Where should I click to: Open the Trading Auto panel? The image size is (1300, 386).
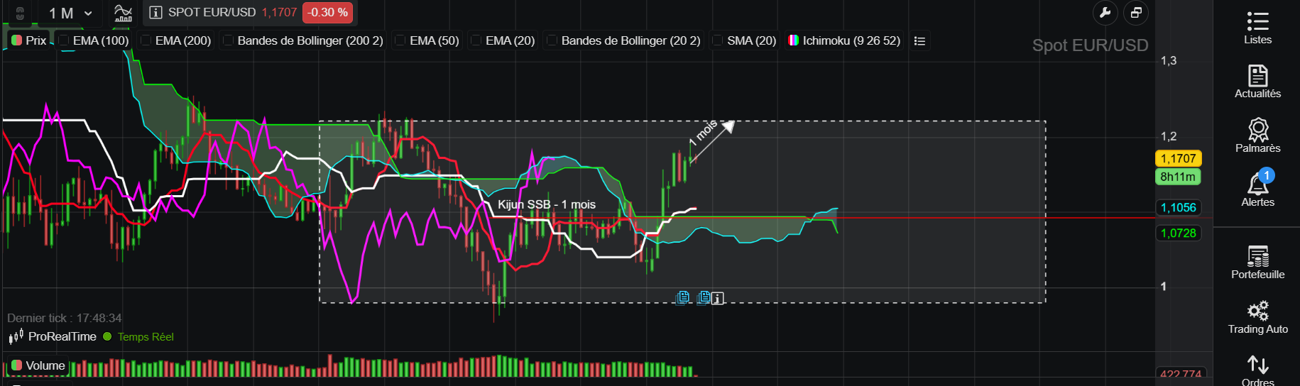pos(1257,317)
